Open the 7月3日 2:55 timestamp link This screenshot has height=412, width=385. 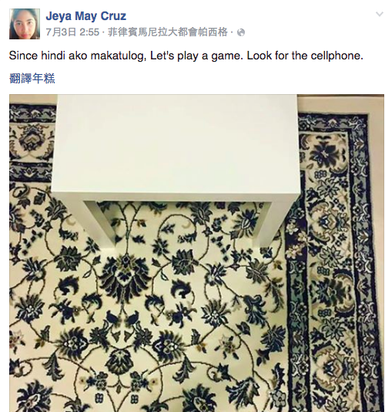pos(72,32)
